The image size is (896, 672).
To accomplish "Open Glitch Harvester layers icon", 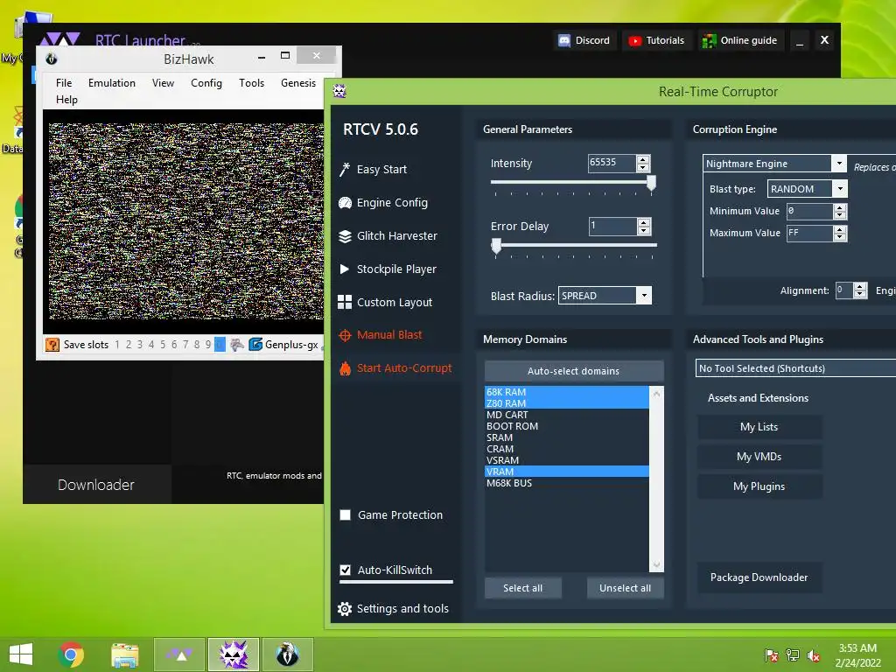I will click(x=345, y=236).
